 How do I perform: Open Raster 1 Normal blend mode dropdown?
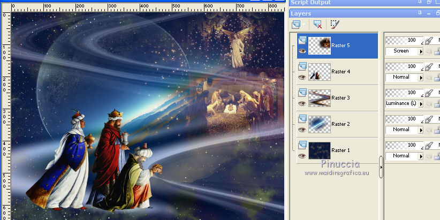click(x=421, y=156)
